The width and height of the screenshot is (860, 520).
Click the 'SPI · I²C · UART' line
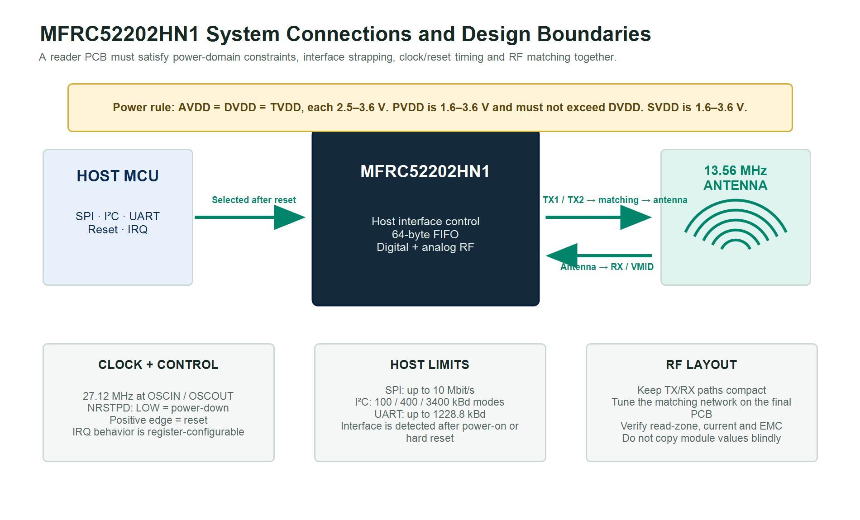[118, 216]
